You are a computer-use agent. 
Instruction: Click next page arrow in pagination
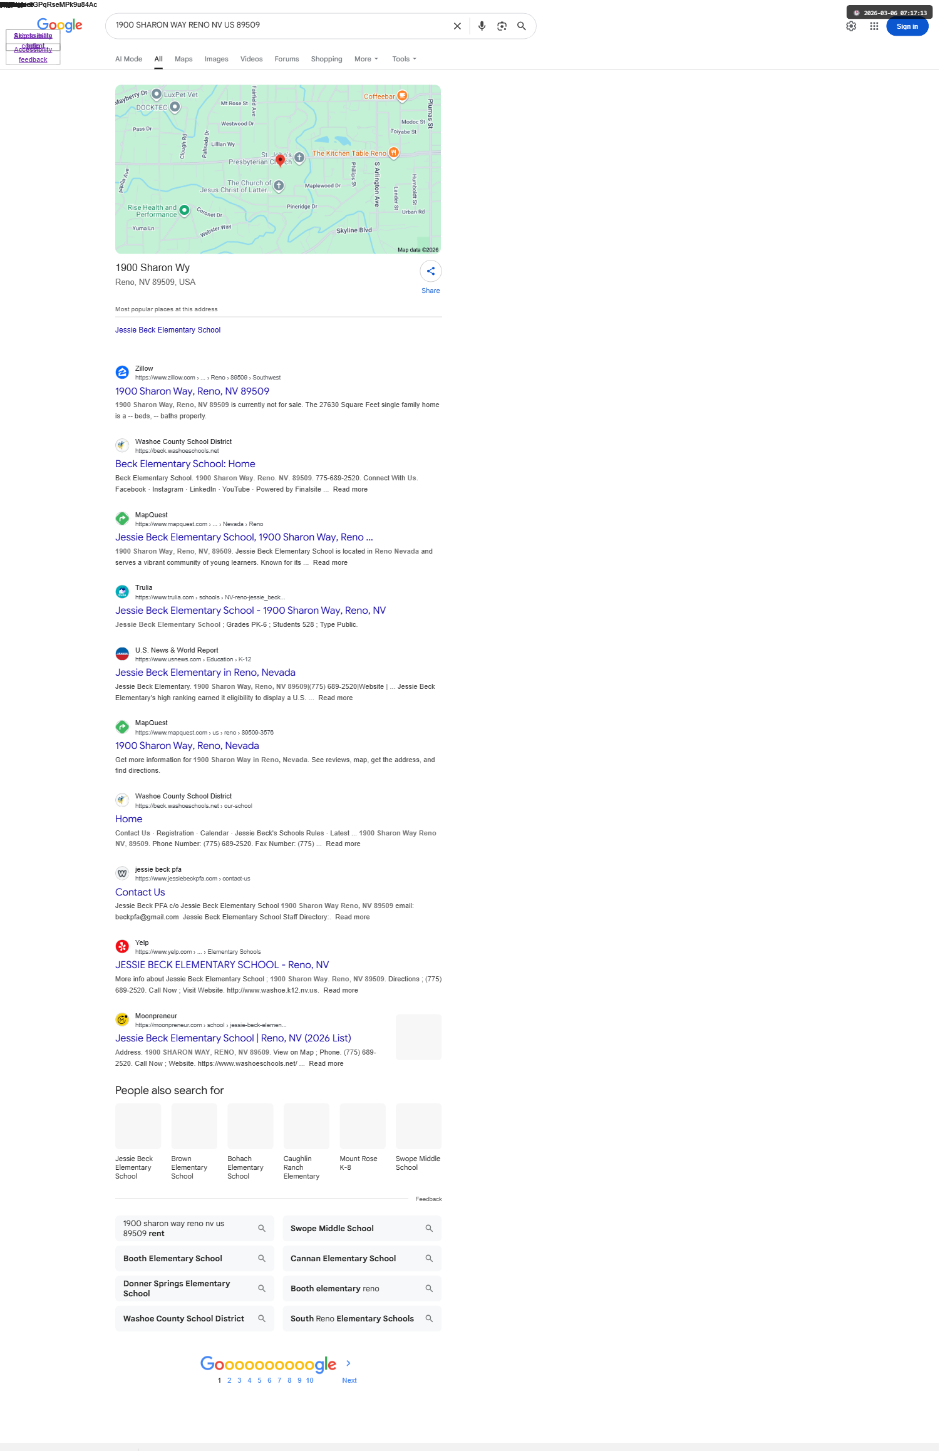point(348,1363)
